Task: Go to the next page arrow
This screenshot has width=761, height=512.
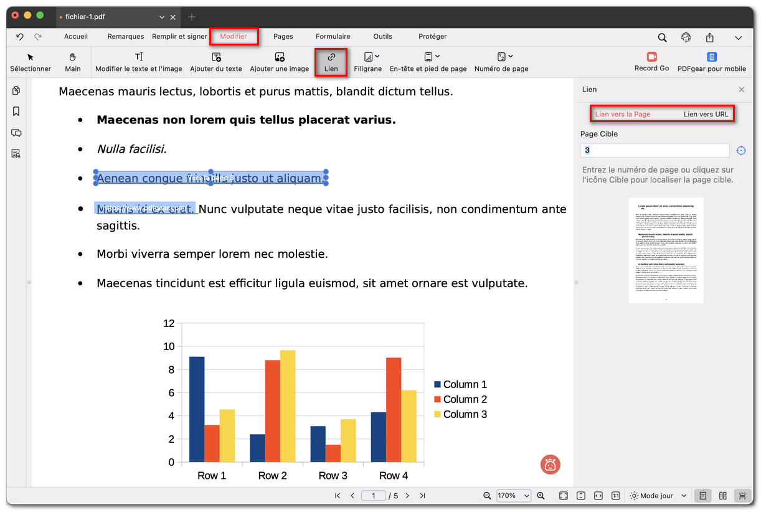Action: coord(407,496)
